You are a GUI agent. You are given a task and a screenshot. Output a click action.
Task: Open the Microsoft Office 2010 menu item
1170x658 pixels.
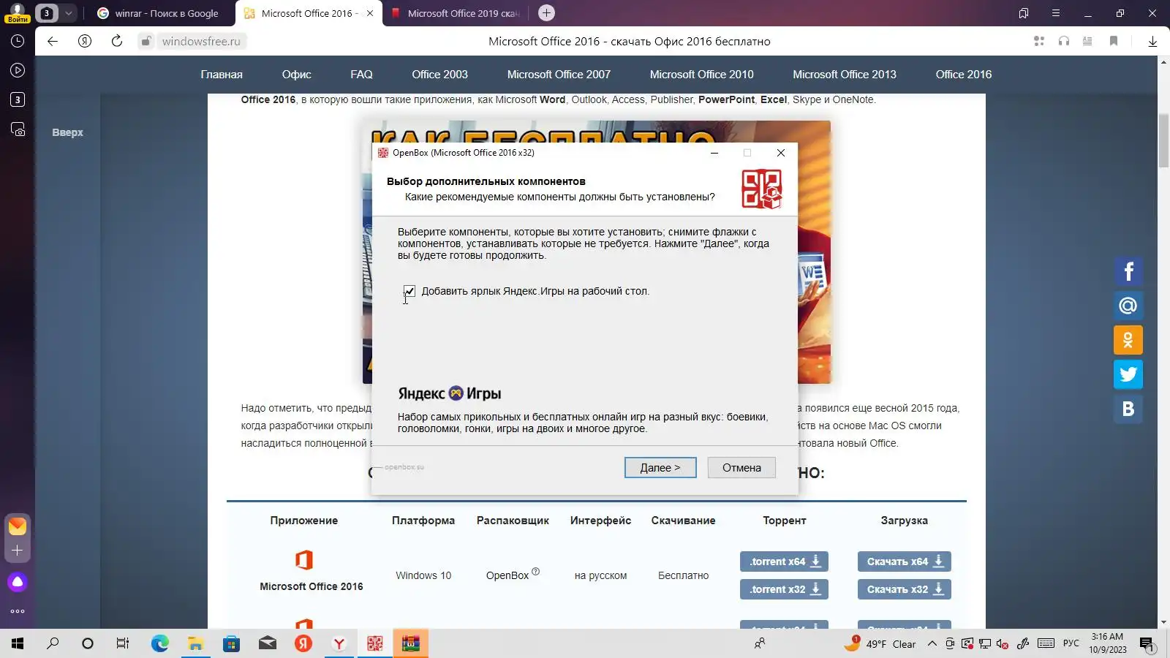701,75
